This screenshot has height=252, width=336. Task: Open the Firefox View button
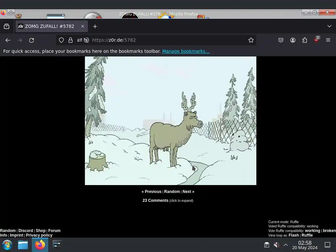tap(7, 26)
